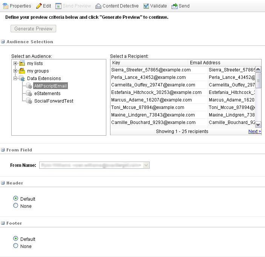265x257 pixels.
Task: Open the From Name dropdown
Action: [x=146, y=165]
